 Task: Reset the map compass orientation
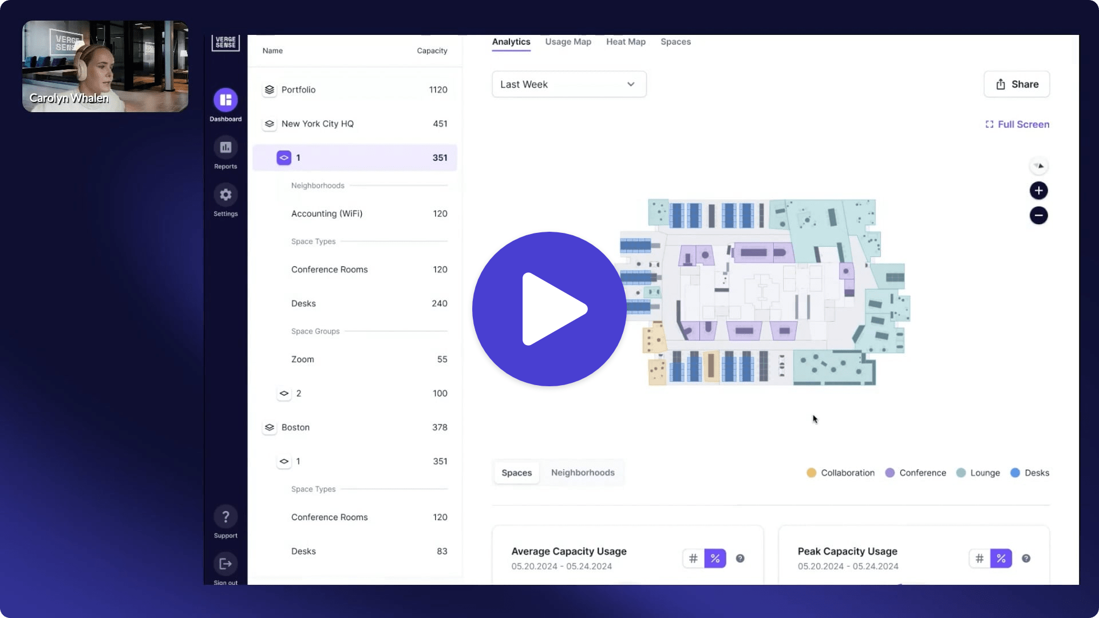coord(1039,166)
